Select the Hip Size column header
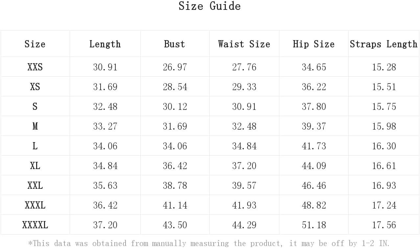 (x=314, y=44)
